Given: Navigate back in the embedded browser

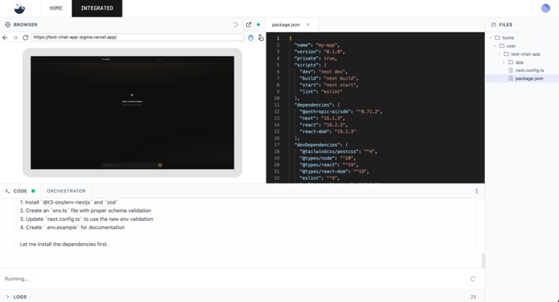Looking at the screenshot, I should coord(5,37).
